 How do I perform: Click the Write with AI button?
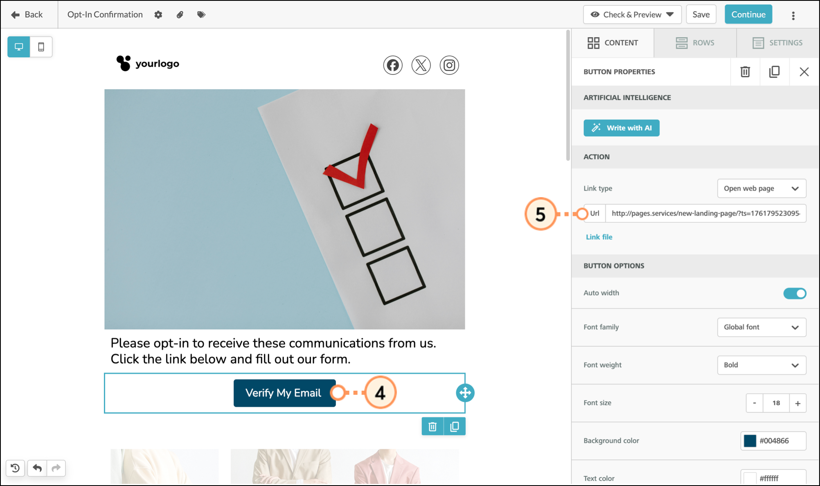pos(621,128)
